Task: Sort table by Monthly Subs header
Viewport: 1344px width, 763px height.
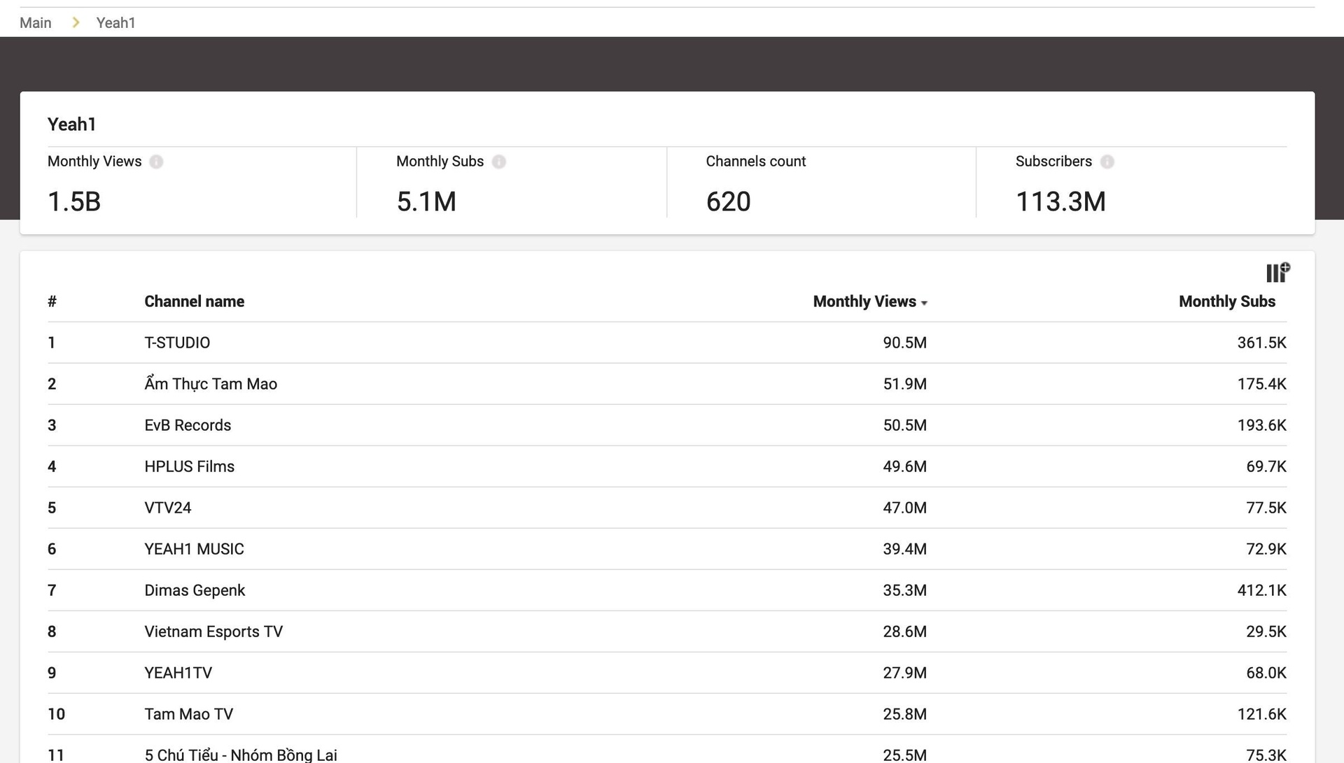Action: [x=1226, y=301]
